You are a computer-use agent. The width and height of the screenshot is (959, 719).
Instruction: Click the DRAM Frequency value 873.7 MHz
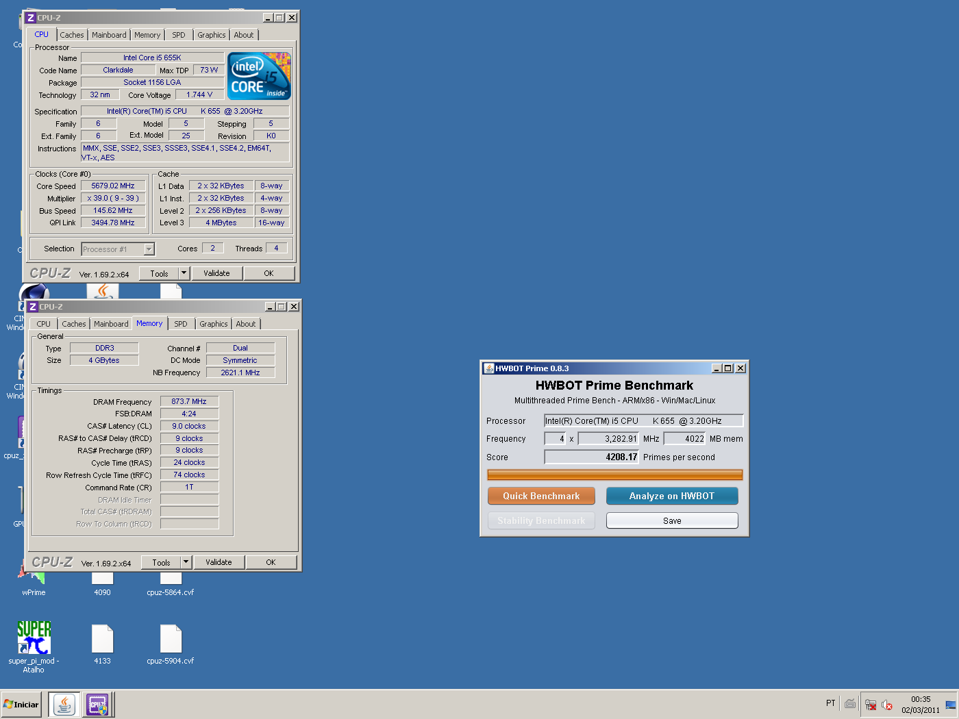point(189,401)
